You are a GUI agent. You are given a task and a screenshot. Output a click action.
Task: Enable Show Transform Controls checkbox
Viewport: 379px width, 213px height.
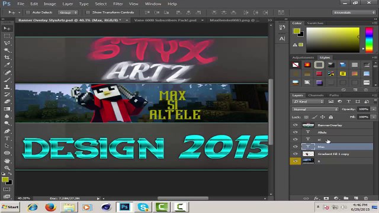pos(88,12)
